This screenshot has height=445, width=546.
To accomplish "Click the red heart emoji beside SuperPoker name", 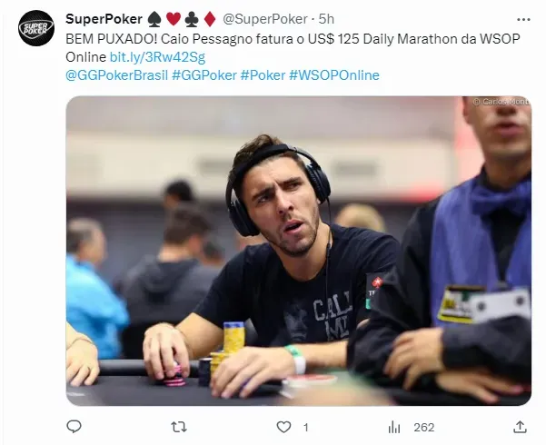I will [173, 19].
